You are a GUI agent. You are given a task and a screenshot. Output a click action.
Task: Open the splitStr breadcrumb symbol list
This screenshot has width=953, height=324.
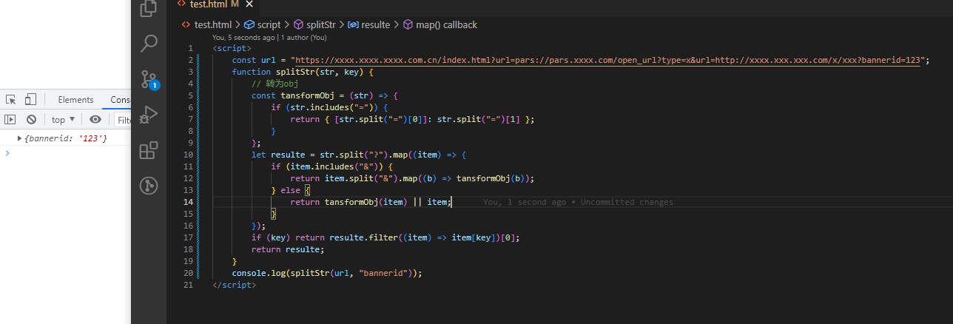coord(314,24)
